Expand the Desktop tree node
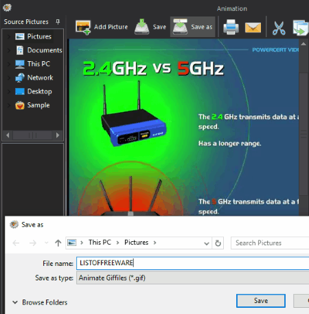The height and width of the screenshot is (314, 309). click(9, 91)
